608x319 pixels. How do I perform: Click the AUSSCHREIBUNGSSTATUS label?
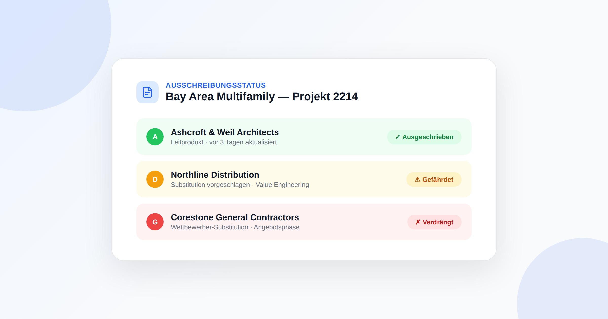coord(216,85)
